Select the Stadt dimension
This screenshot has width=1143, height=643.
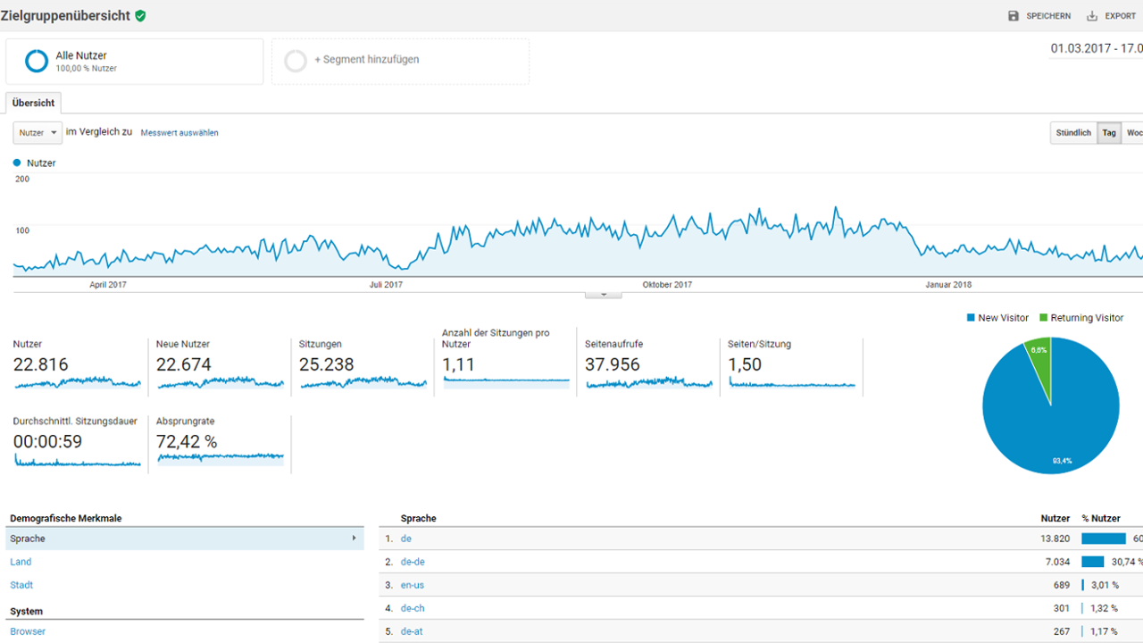(21, 585)
